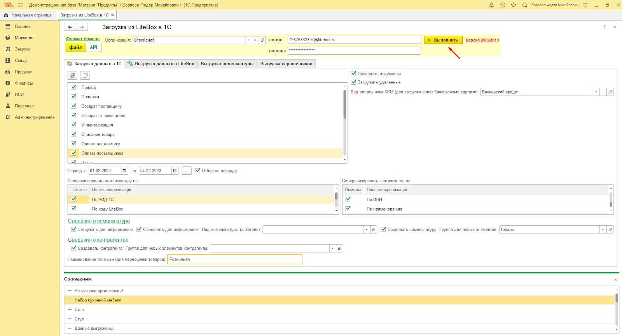622x336 pixels.
Task: Open the 1C main menu icon
Action: (x=9, y=5)
